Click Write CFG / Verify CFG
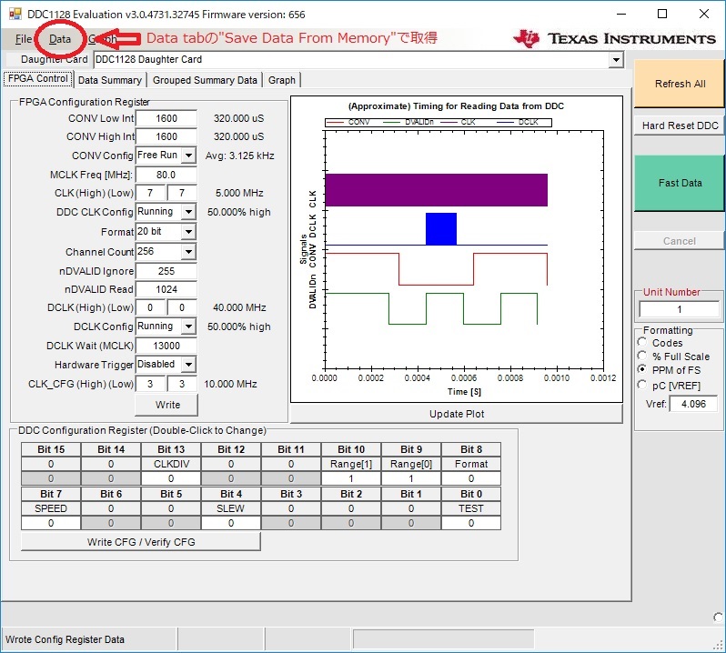Viewport: 726px width, 653px height. pos(141,542)
